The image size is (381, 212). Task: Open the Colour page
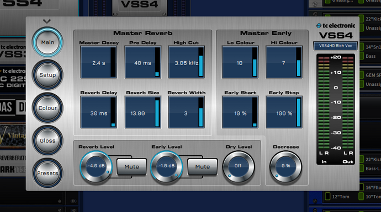tap(47, 108)
